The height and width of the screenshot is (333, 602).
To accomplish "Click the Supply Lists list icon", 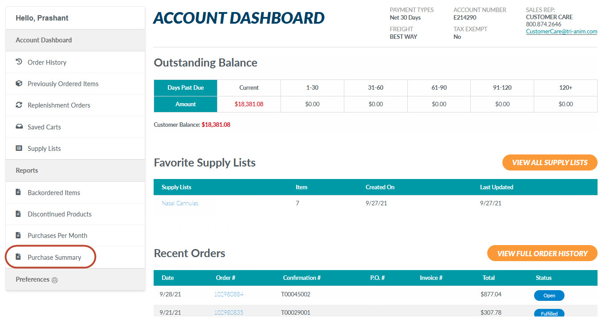I will coord(19,148).
